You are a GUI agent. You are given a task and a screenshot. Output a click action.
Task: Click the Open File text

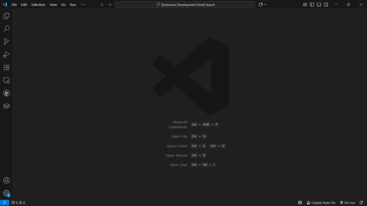(x=179, y=136)
